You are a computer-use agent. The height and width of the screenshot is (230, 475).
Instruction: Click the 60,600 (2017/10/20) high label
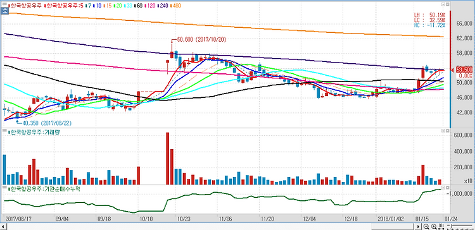coord(201,40)
